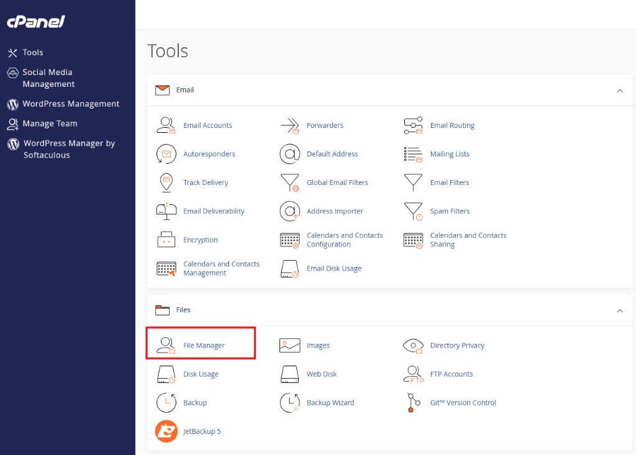Open the Default Address link
The width and height of the screenshot is (636, 455).
(x=332, y=154)
